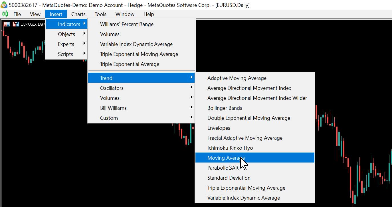The height and width of the screenshot is (207, 392).
Task: Insert Bollinger Bands indicator
Action: click(x=255, y=108)
